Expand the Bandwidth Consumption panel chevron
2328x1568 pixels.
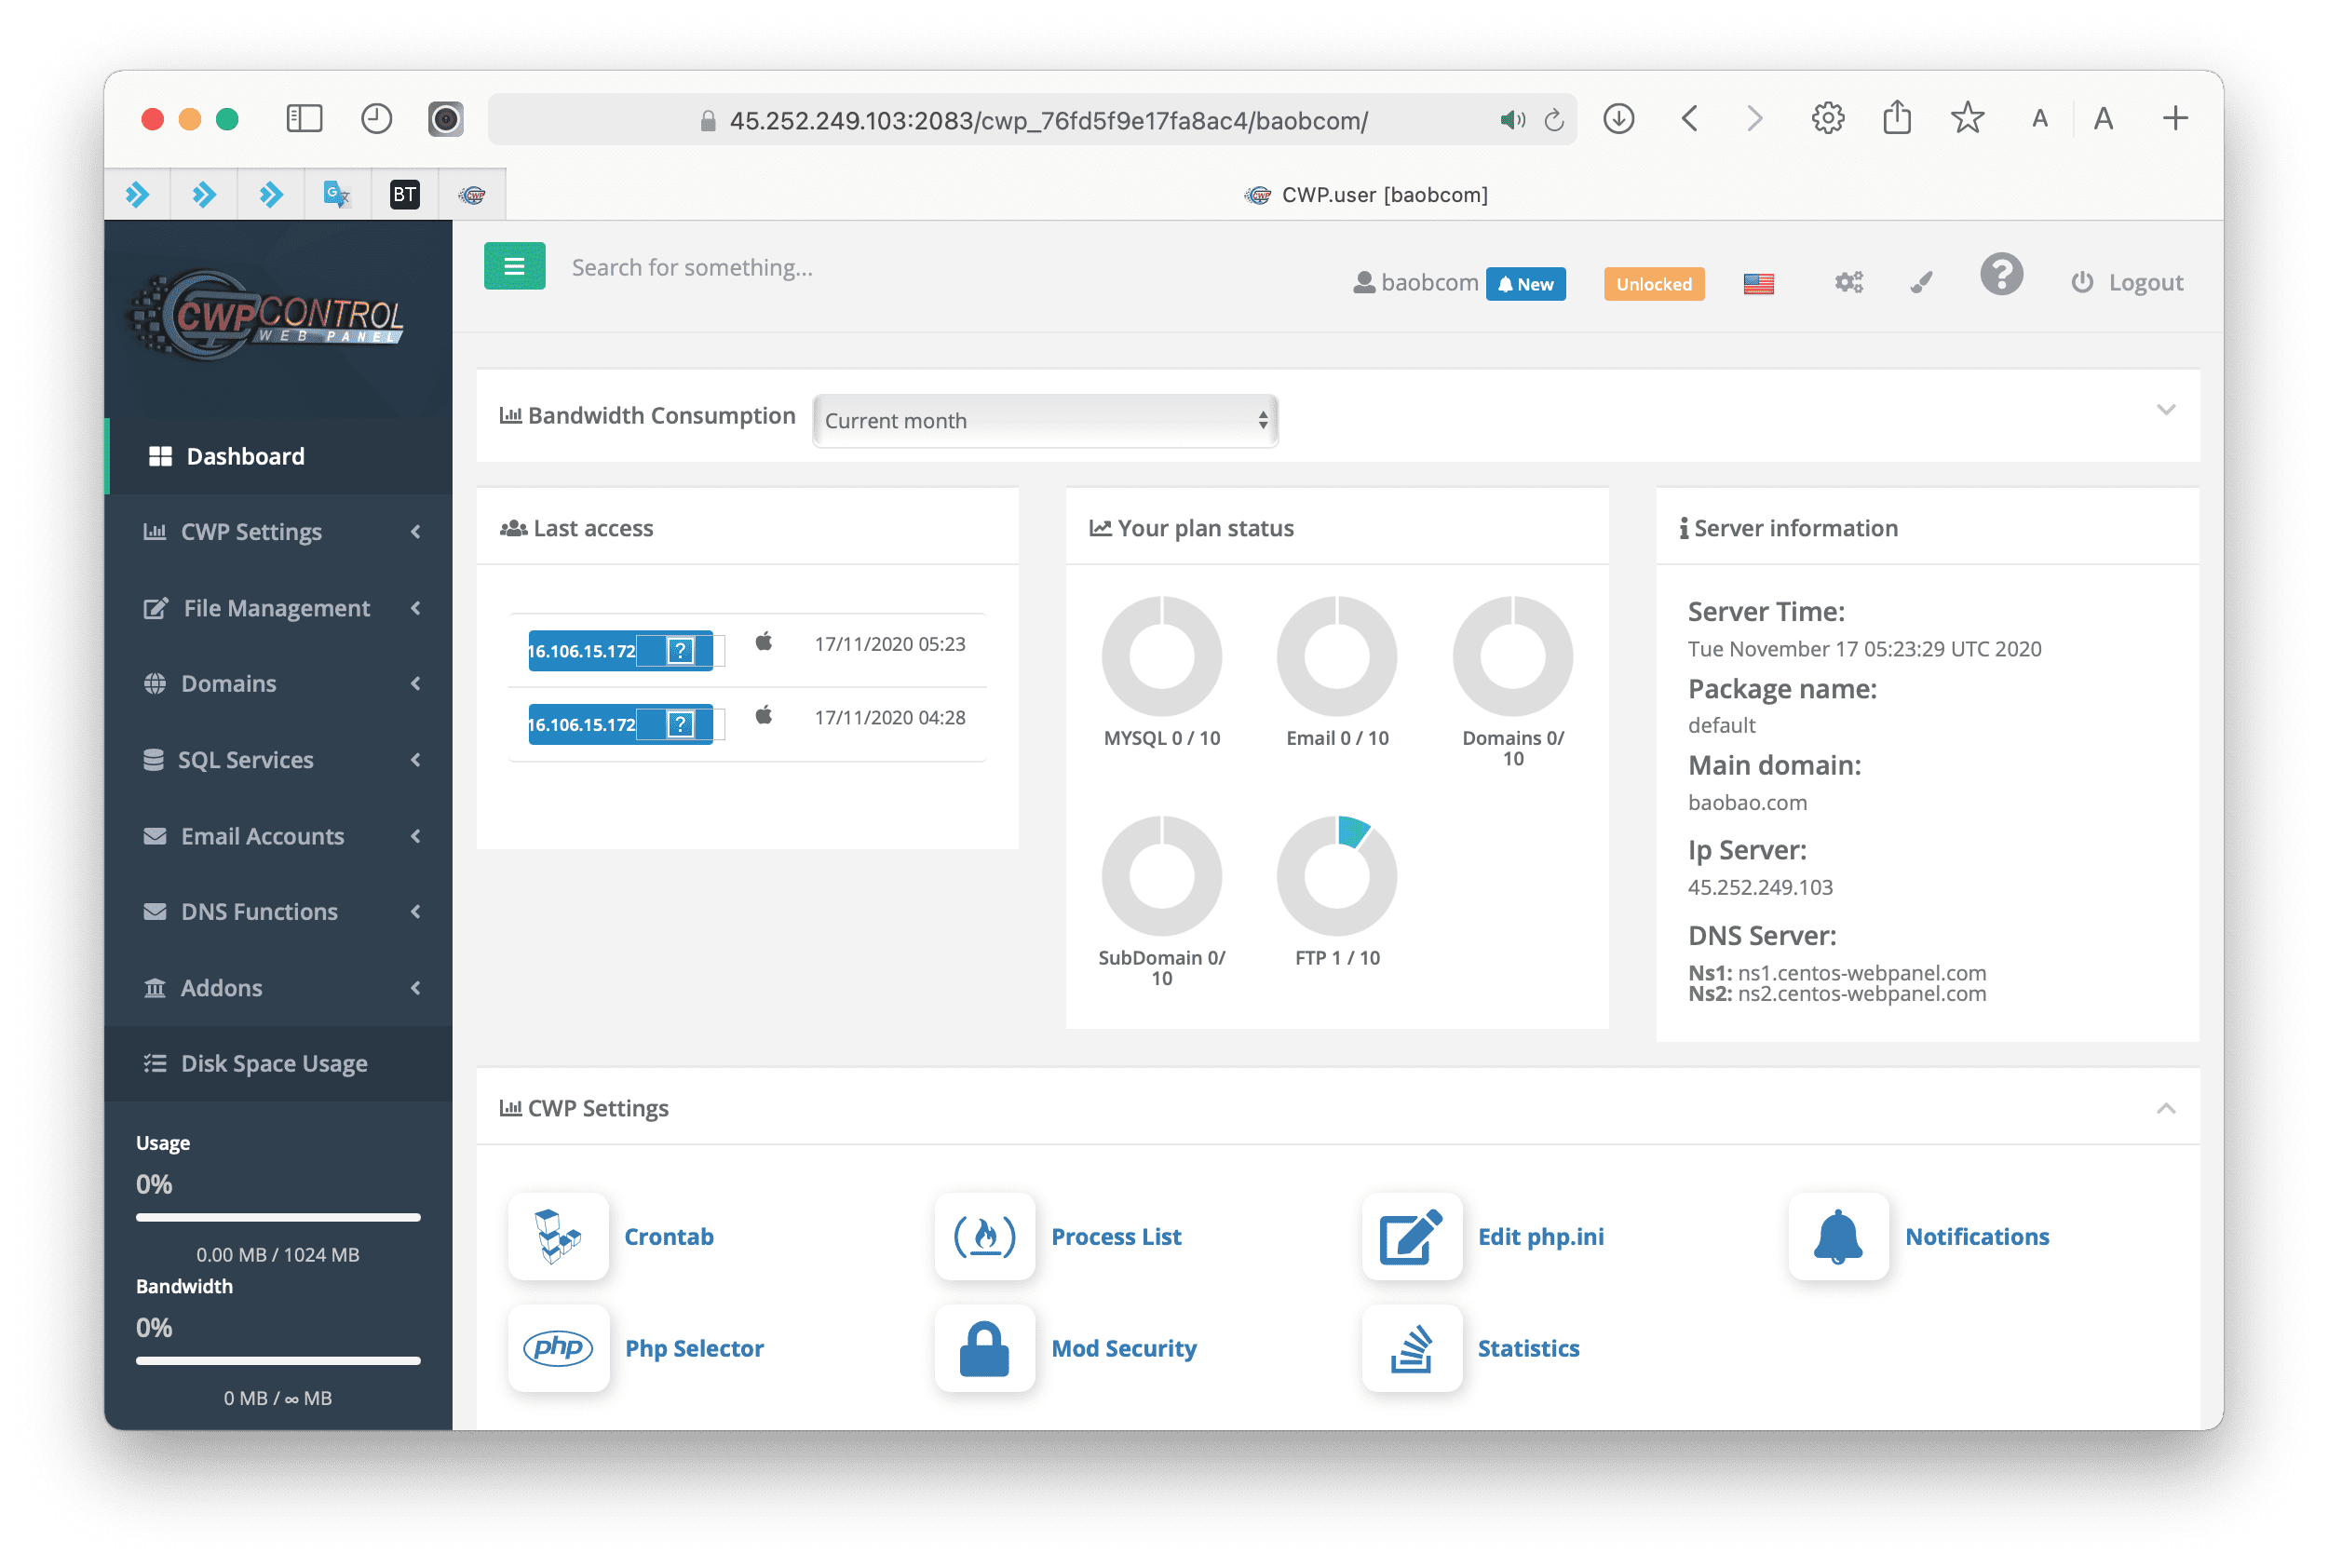click(2167, 410)
